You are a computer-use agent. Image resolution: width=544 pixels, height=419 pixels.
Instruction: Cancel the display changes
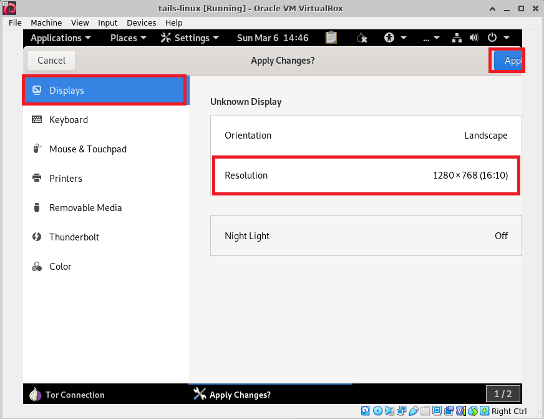point(51,61)
